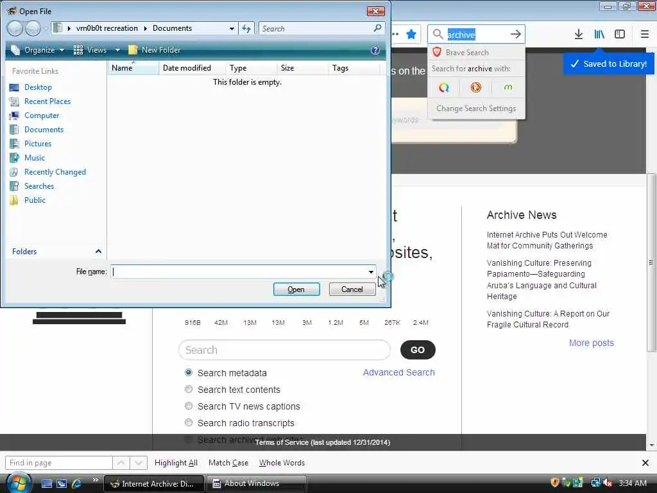Expand the Folders pane chevron

[x=98, y=252]
